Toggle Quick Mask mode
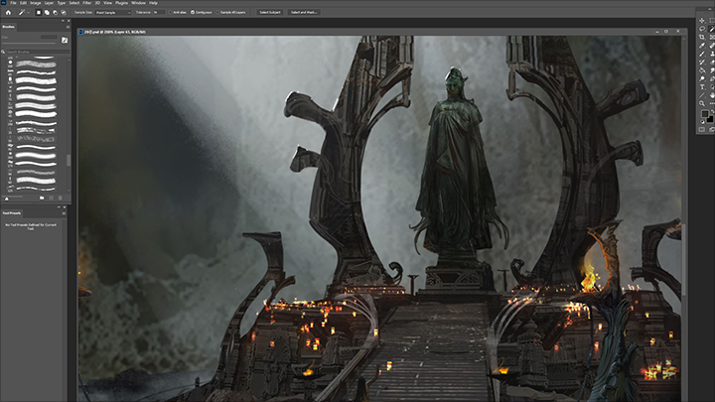Viewport: 715px width, 402px height. coord(702,129)
